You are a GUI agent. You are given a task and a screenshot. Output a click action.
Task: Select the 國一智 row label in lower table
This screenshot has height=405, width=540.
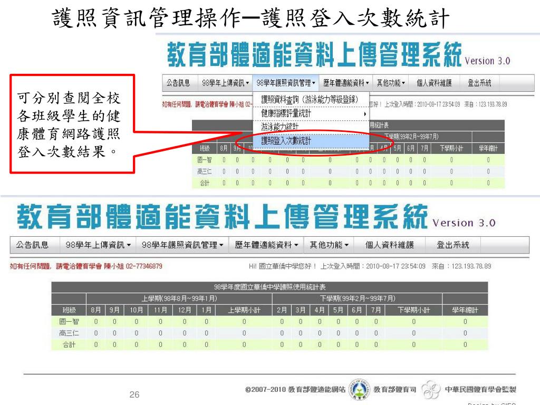[69, 321]
